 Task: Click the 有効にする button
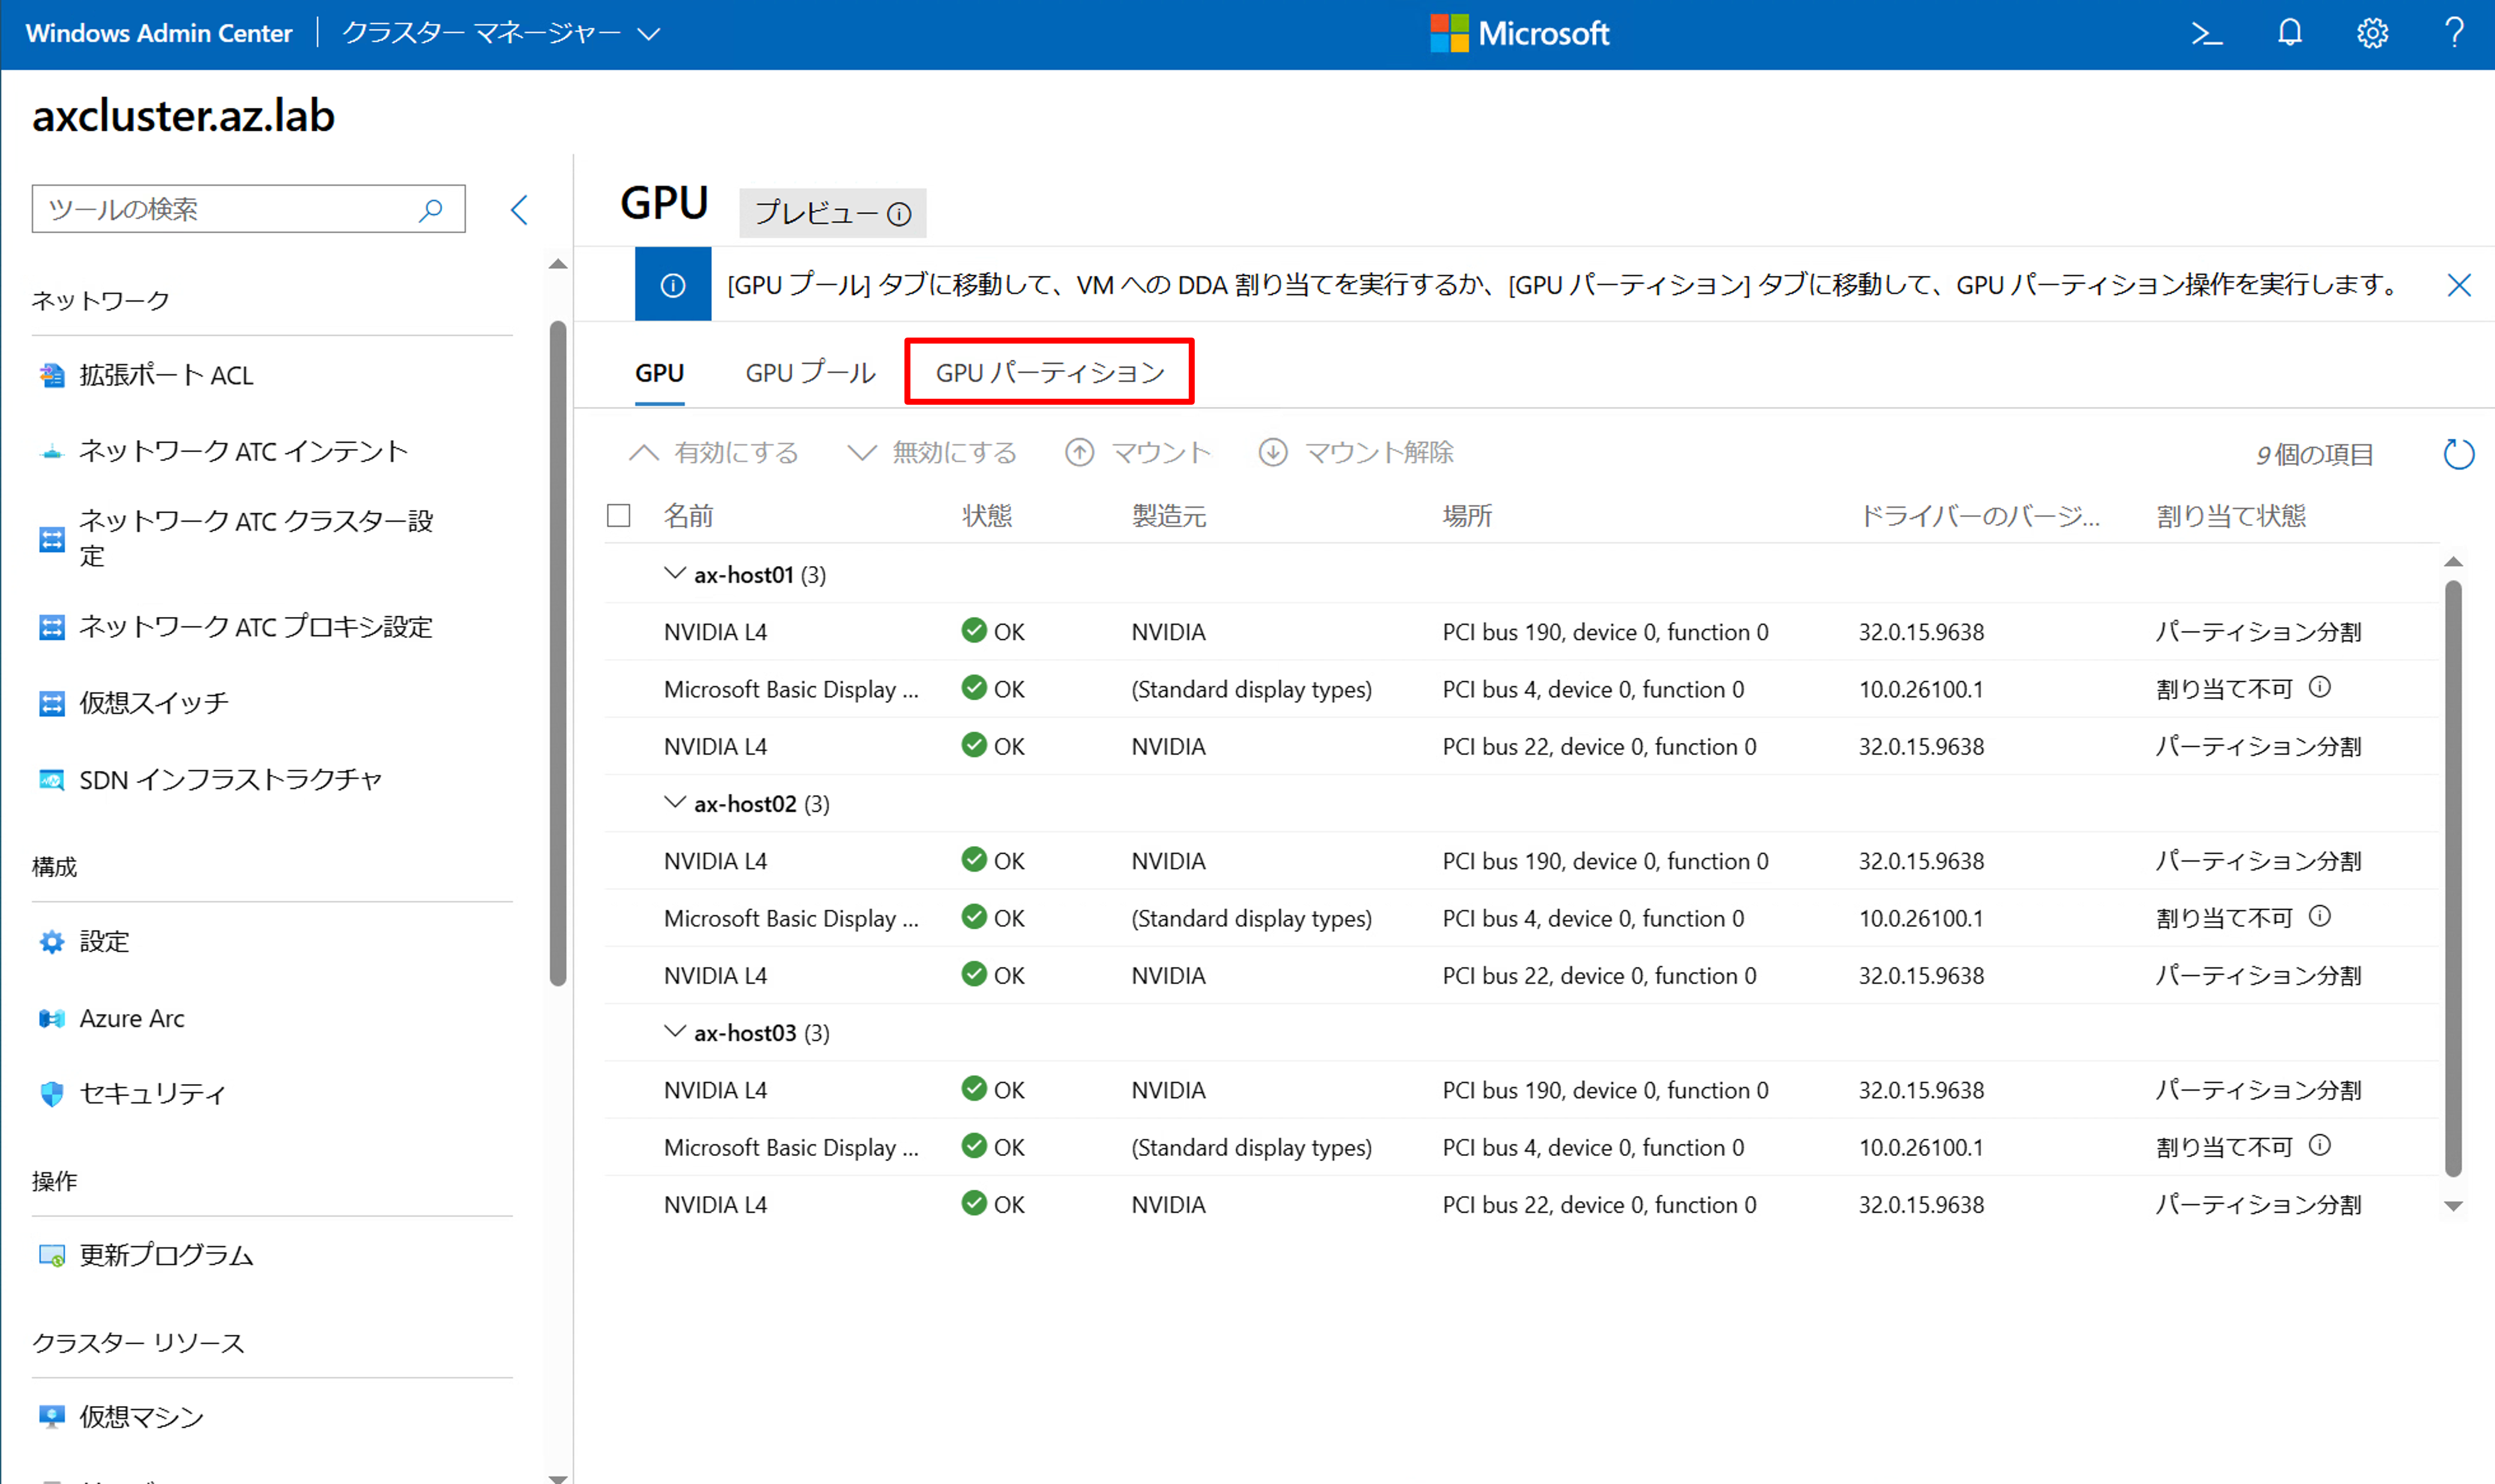pyautogui.click(x=714, y=453)
